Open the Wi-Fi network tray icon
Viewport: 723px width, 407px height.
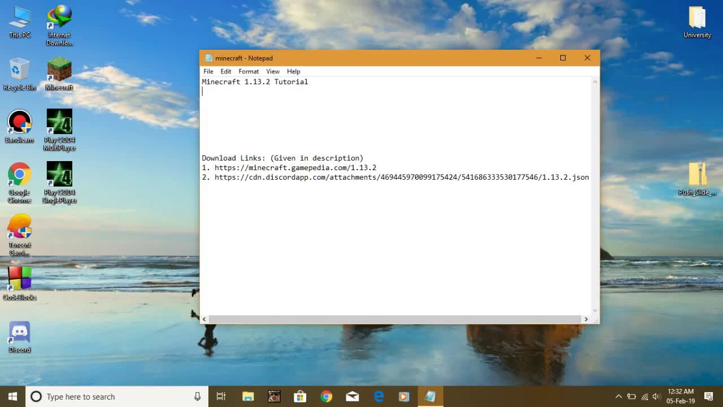click(x=644, y=396)
